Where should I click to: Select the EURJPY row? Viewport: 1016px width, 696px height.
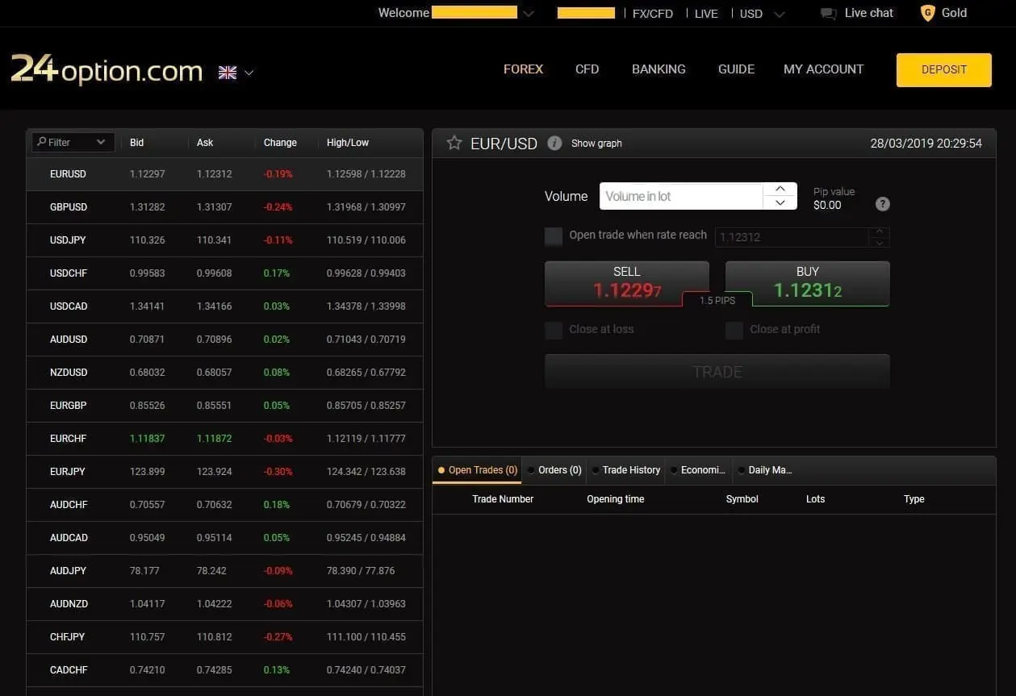(224, 472)
